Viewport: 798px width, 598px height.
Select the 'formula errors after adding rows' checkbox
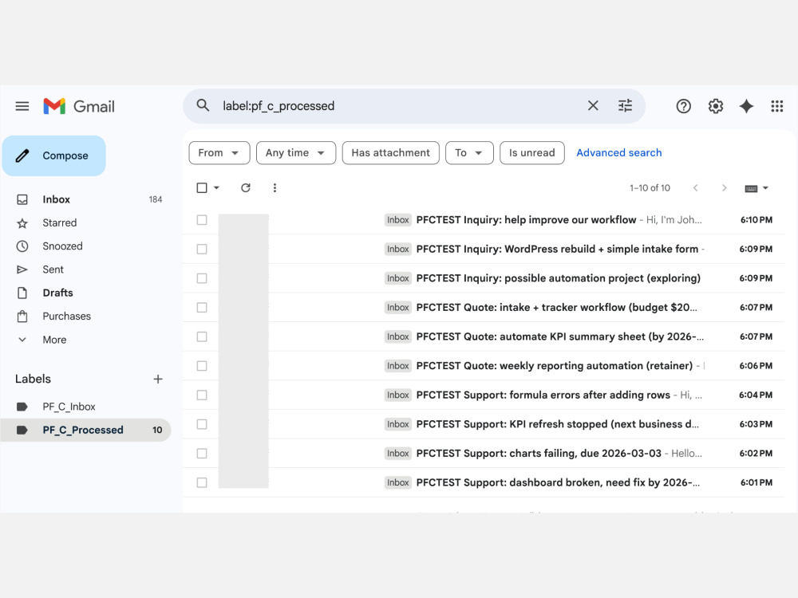(x=202, y=395)
